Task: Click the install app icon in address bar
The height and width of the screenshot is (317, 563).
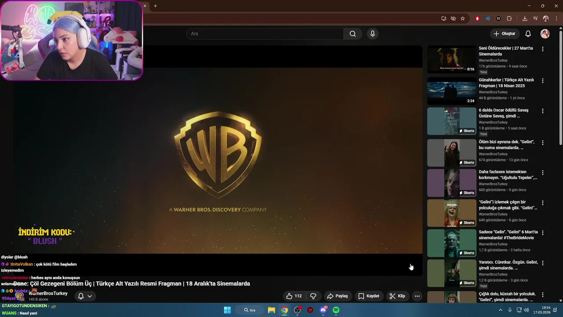Action: tap(444, 18)
